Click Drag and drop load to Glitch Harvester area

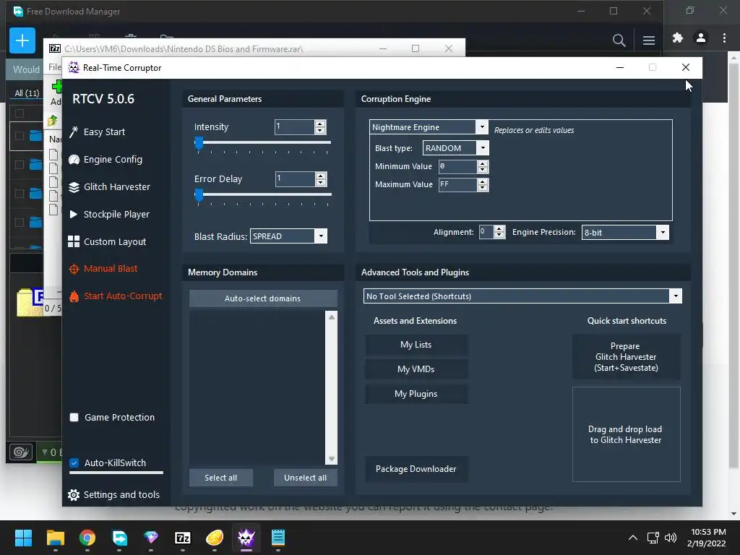tap(627, 434)
